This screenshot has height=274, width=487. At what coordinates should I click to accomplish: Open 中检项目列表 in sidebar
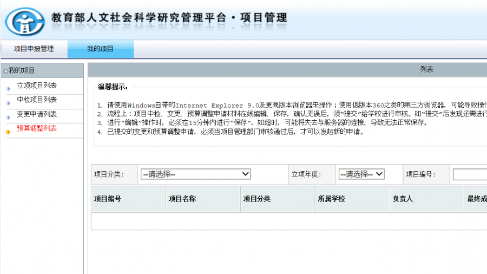(37, 100)
